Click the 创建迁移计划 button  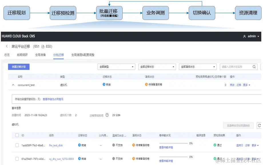[18, 66]
